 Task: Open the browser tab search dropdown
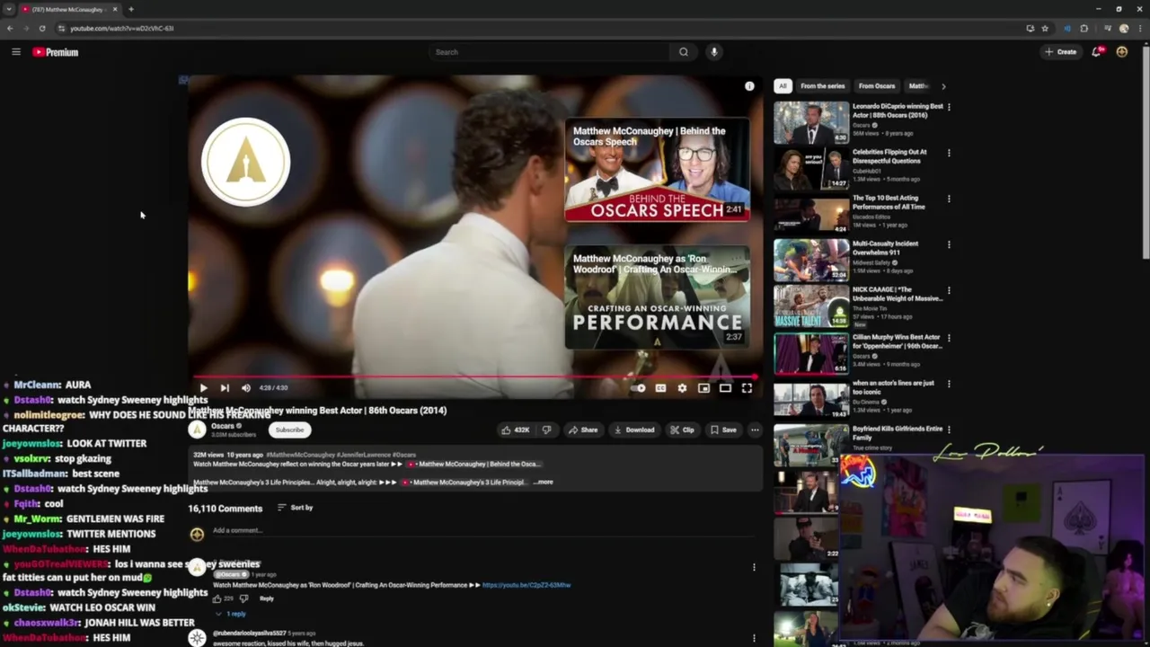point(8,9)
